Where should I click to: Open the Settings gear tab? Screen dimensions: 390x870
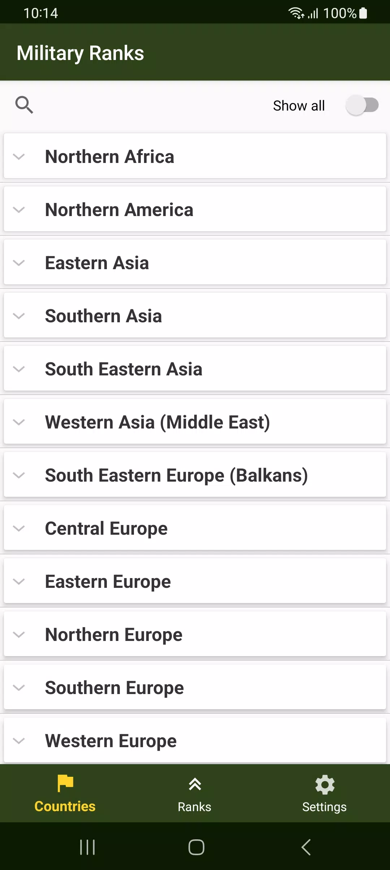[x=325, y=794]
